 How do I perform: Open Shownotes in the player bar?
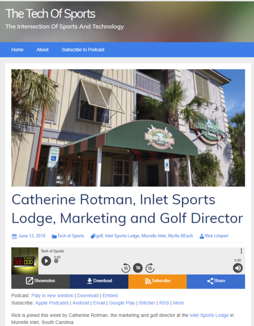coord(41,281)
